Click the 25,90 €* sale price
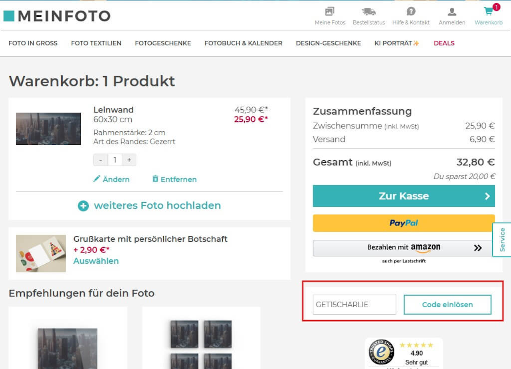Viewport: 511px width, 369px height. pyautogui.click(x=251, y=119)
